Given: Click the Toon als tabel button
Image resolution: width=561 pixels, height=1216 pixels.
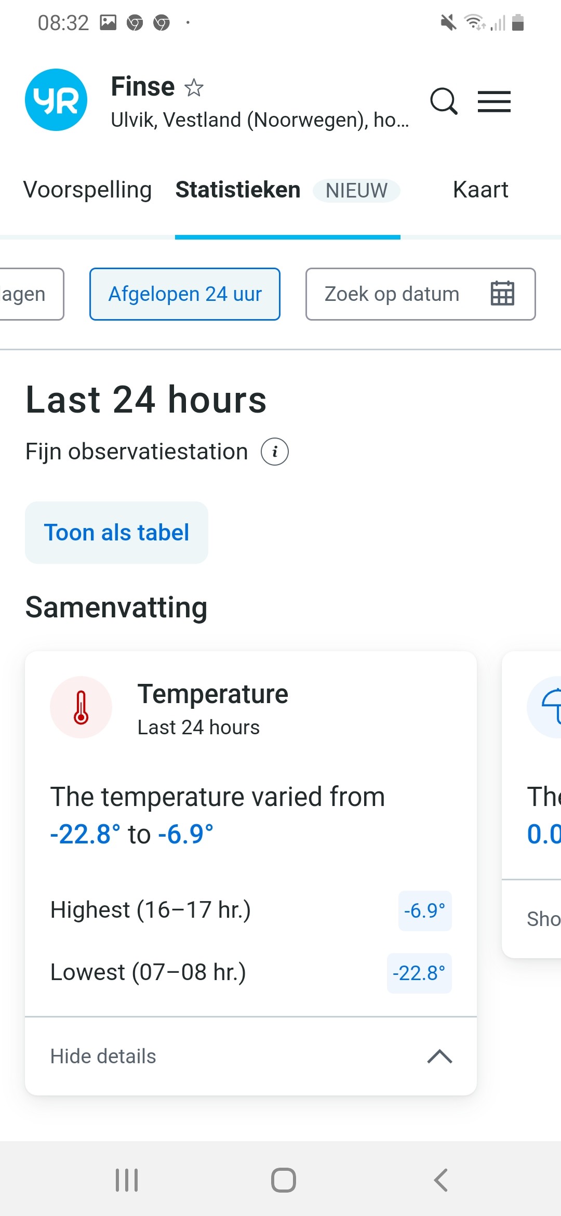Looking at the screenshot, I should pos(116,533).
